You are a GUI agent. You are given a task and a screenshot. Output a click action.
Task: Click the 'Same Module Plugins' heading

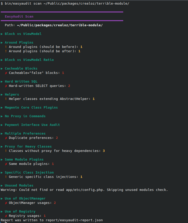tap(24, 160)
